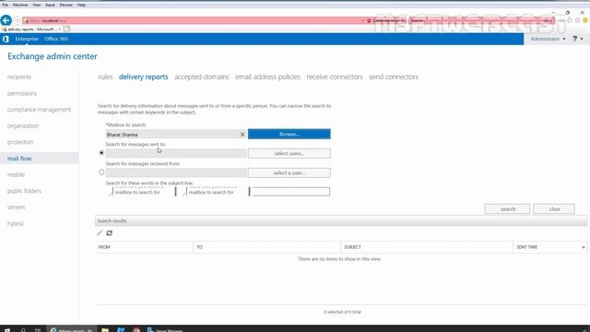This screenshot has width=590, height=332.
Task: Open the help question mark menu
Action: click(x=578, y=39)
